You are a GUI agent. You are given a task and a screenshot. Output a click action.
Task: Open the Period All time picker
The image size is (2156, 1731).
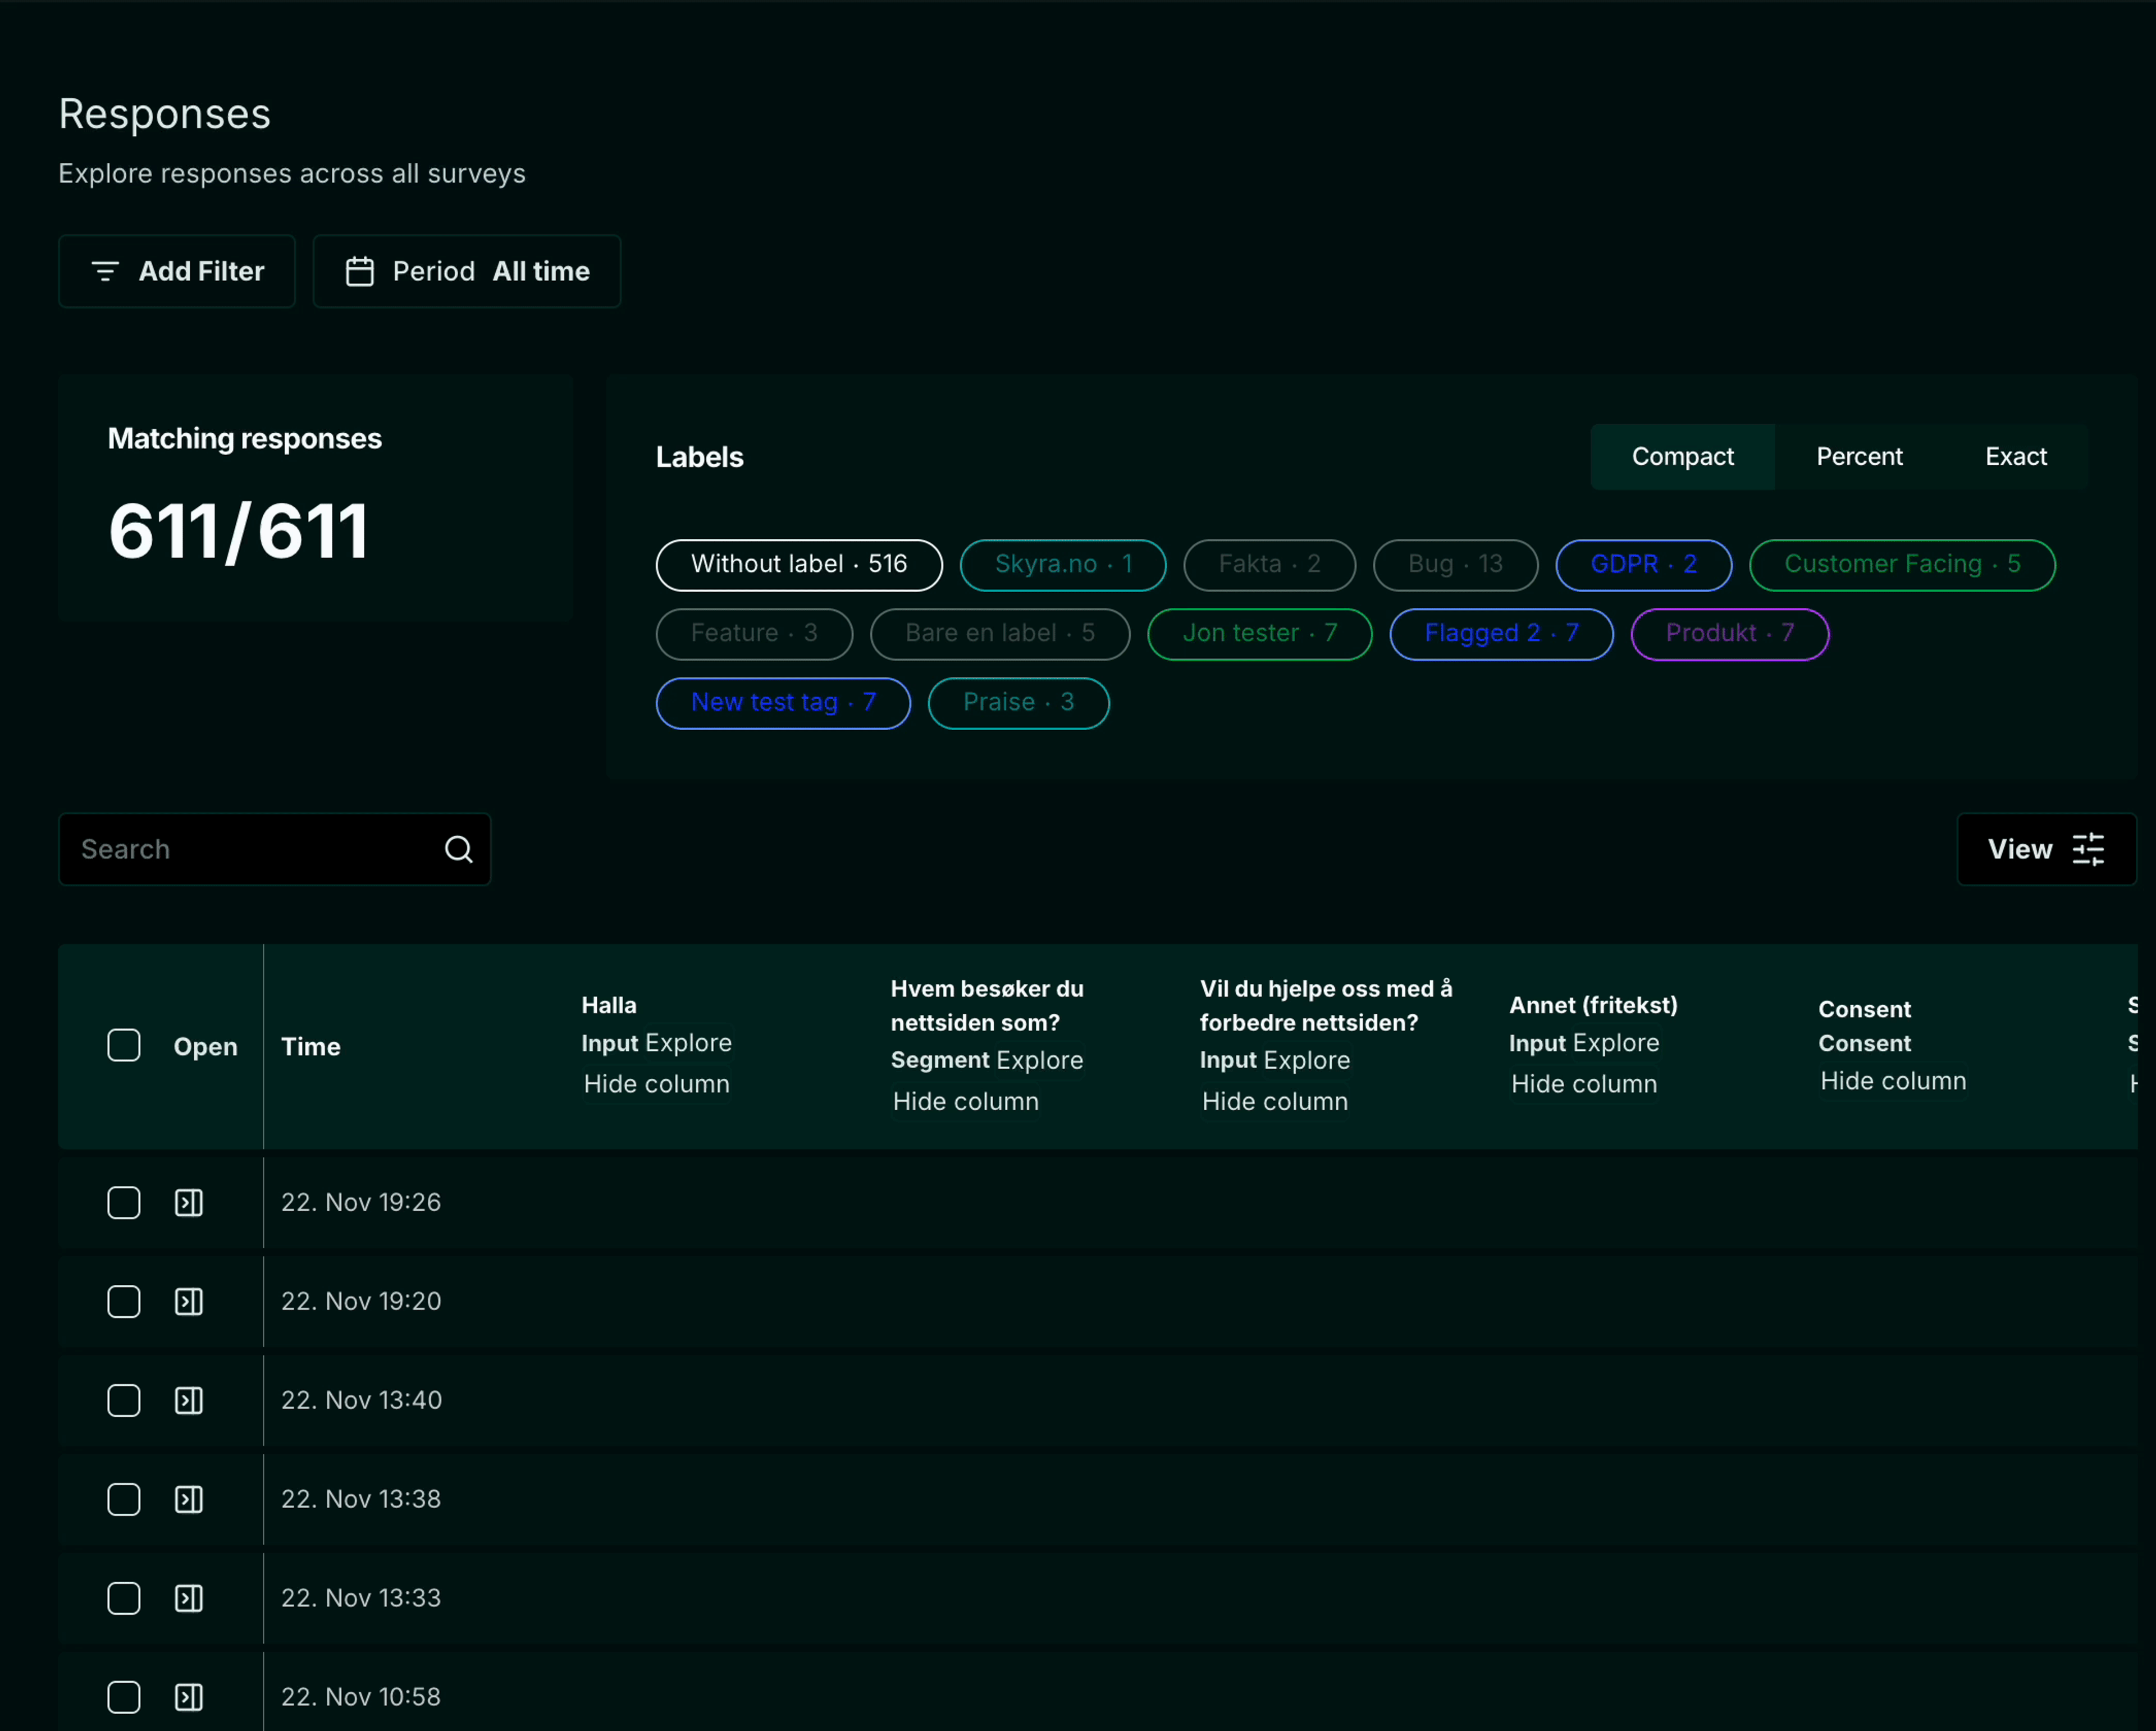coord(467,271)
